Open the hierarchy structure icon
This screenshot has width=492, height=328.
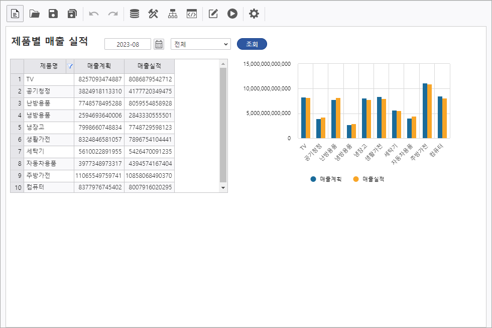click(173, 14)
